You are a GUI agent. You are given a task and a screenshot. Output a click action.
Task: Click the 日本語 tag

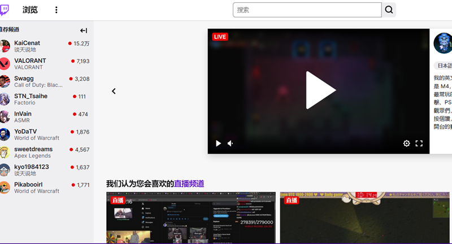tap(444, 66)
